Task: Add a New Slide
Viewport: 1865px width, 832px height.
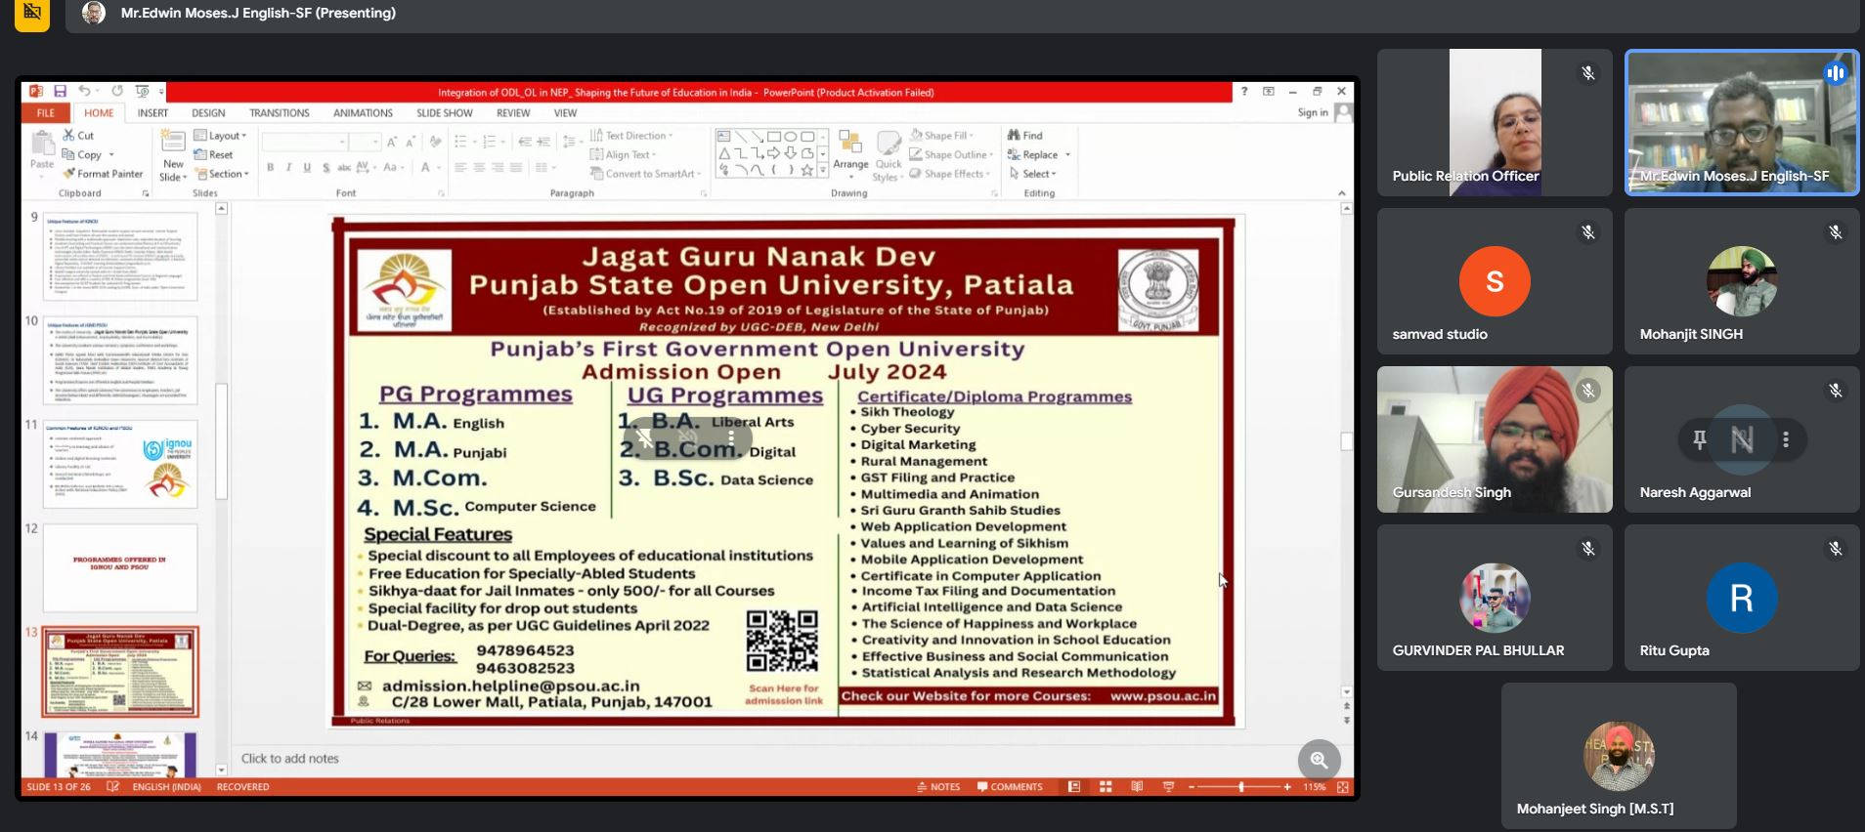Action: coord(172,155)
